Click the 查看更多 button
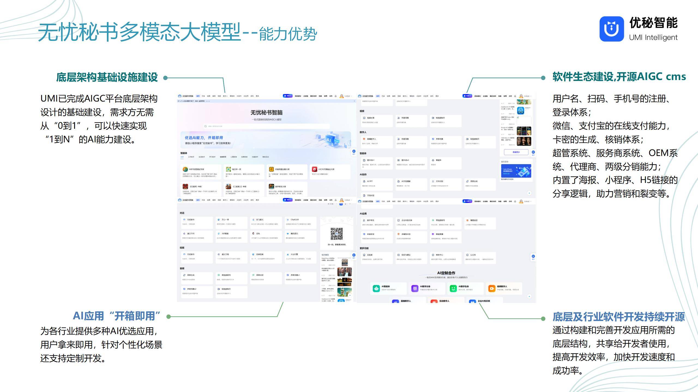The width and height of the screenshot is (698, 392). 516,152
